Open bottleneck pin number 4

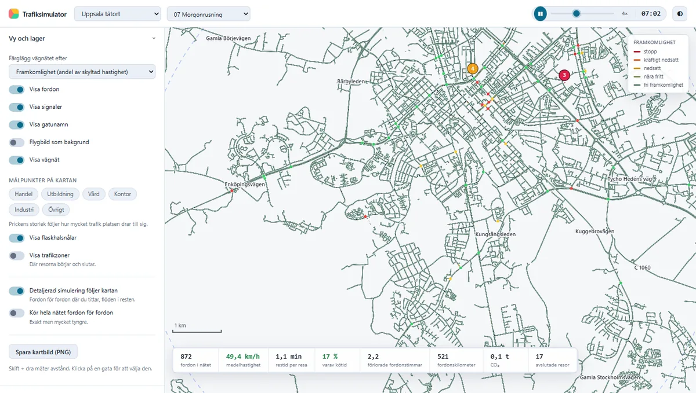point(473,68)
